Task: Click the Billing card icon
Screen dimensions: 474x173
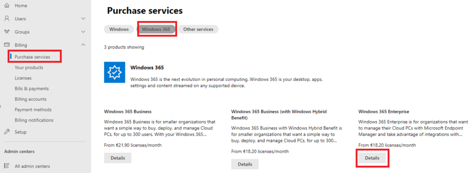Action: tap(6, 45)
